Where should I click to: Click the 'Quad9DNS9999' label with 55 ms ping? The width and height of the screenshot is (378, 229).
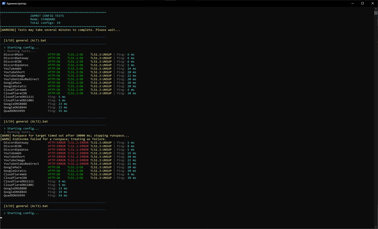[14, 111]
